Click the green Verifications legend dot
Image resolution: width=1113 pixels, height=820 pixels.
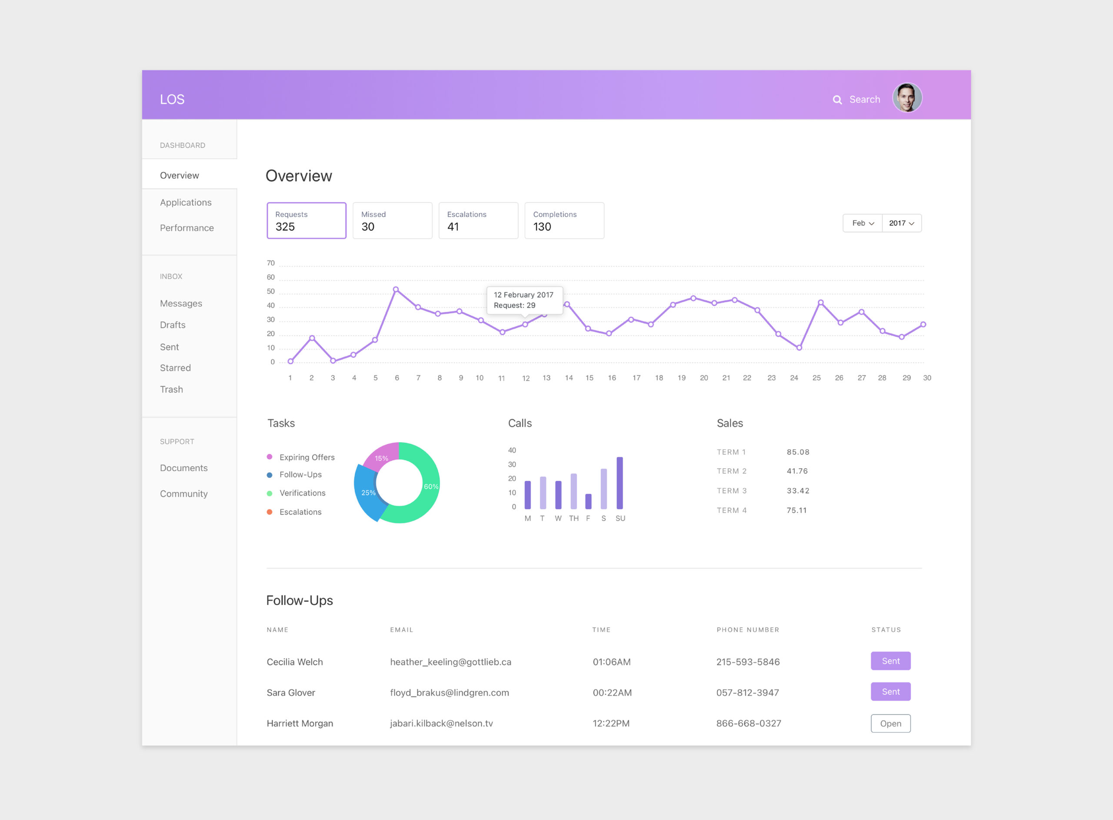[270, 493]
